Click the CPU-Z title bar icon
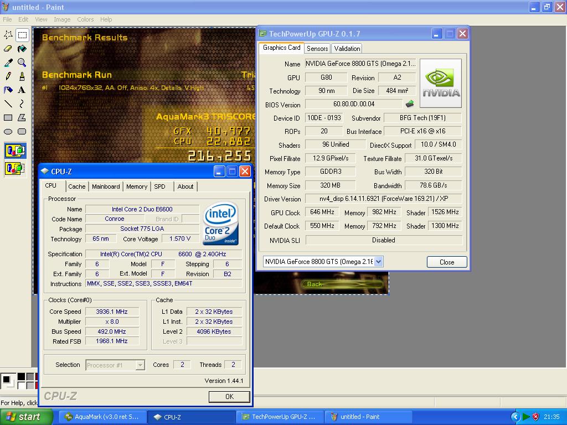The image size is (567, 425). 45,172
